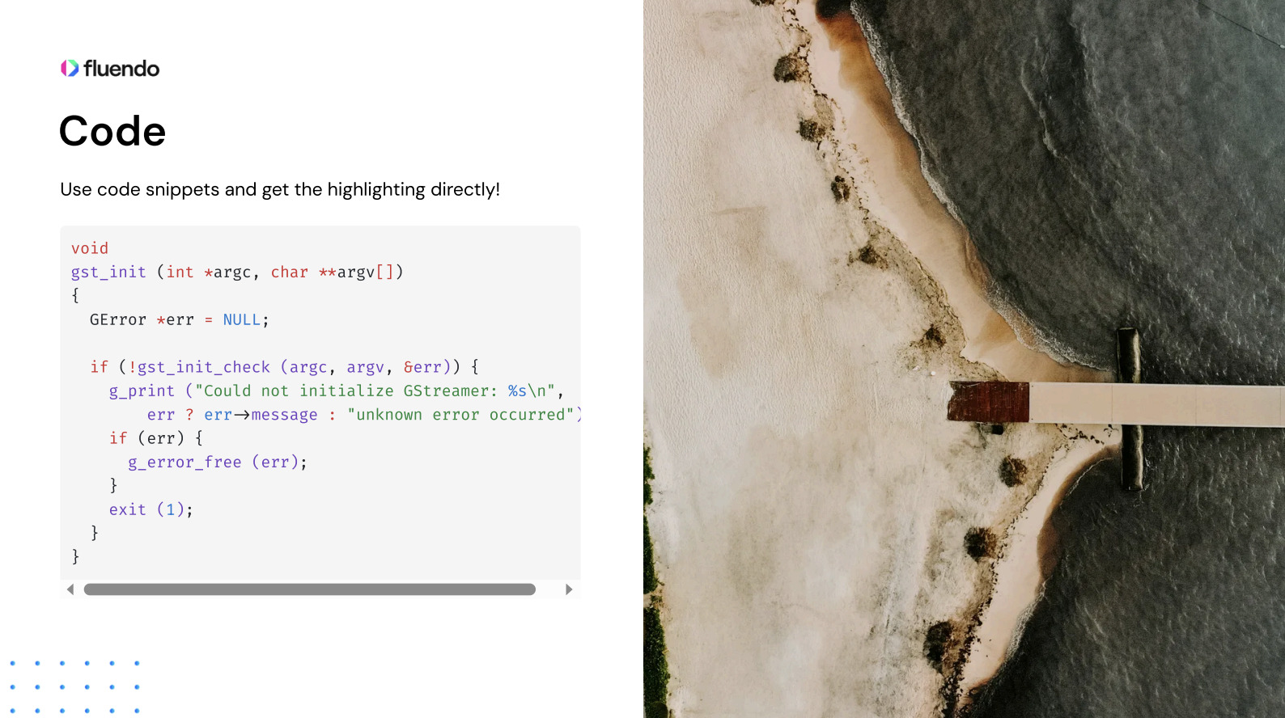
Task: Click the left arrow of code scrollbar
Action: pos(70,589)
